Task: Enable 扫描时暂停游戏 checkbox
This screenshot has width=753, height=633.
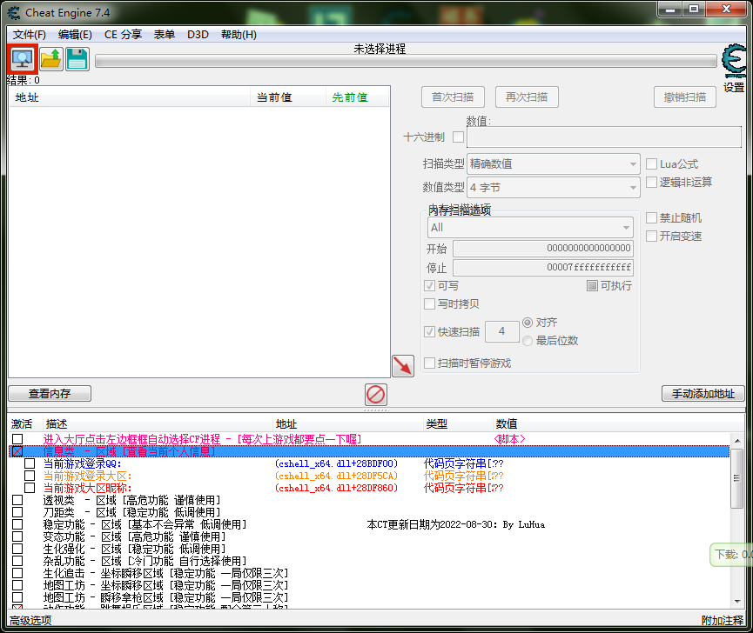Action: (430, 363)
